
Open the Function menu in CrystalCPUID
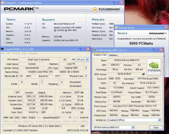(x=16, y=53)
